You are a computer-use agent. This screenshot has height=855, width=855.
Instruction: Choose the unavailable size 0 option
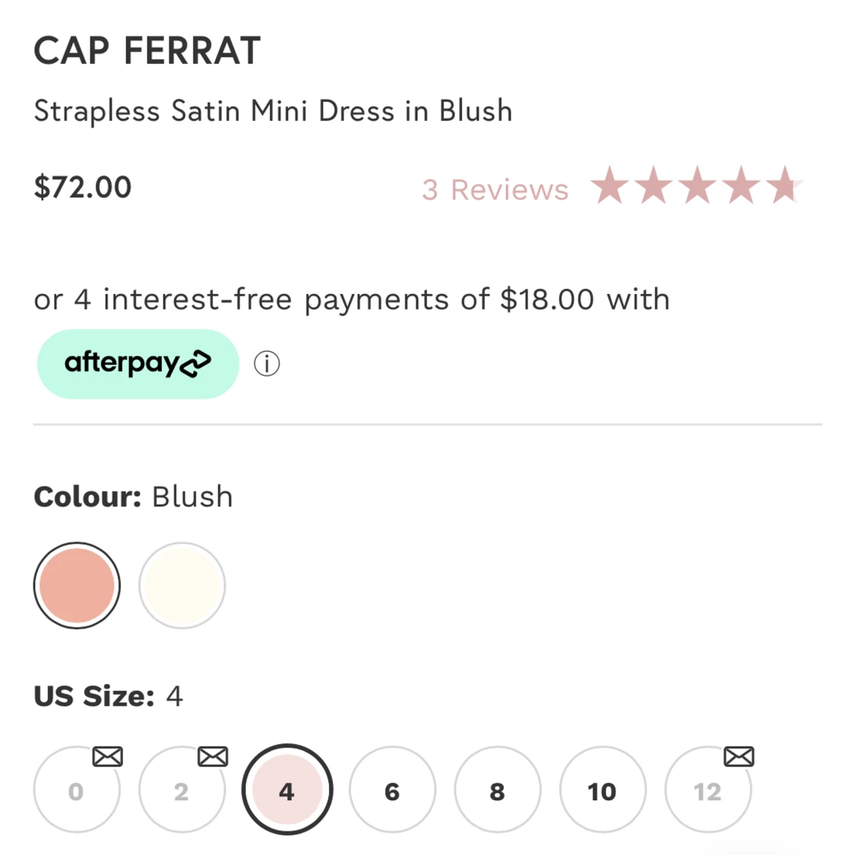[76, 790]
